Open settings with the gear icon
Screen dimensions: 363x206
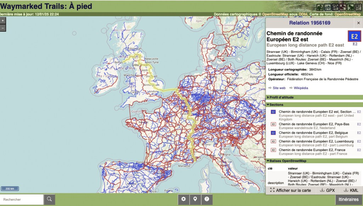(183, 199)
